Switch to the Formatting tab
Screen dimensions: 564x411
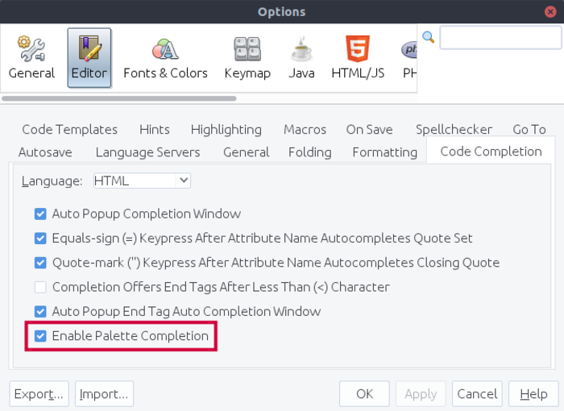(x=384, y=152)
